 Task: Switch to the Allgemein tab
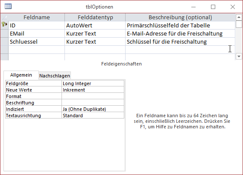(x=21, y=75)
